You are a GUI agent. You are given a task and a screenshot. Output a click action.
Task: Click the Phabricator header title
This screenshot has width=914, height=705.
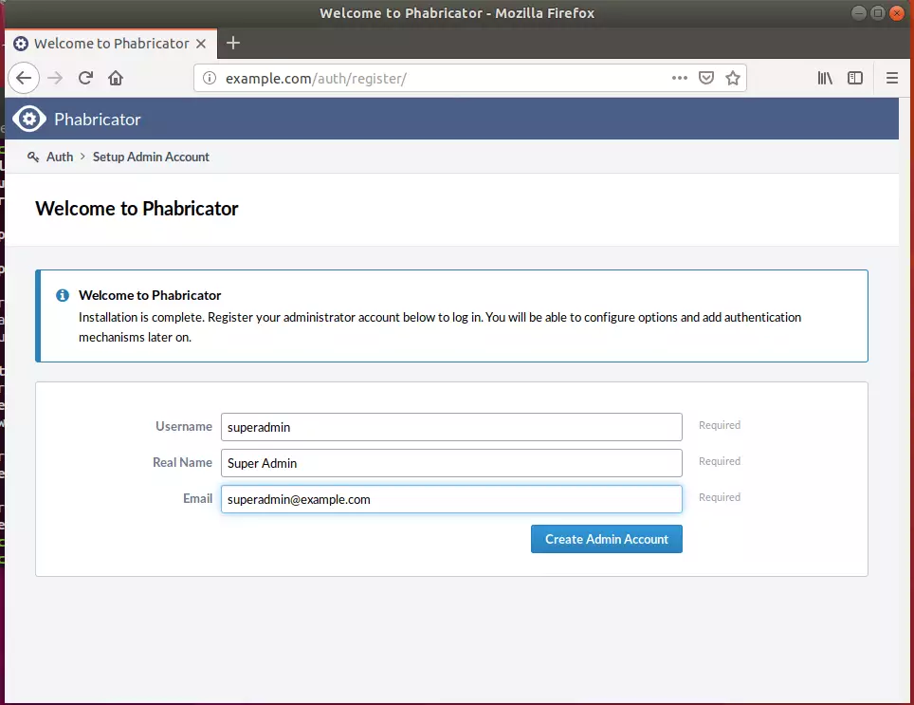pos(98,120)
